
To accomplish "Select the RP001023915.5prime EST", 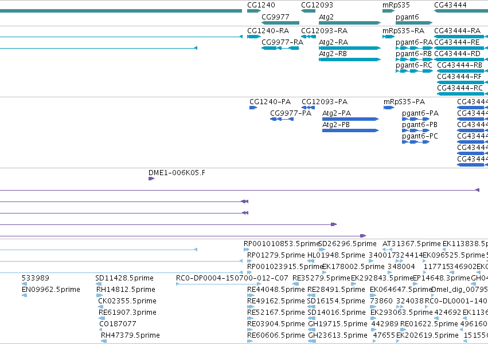I will (249, 272).
